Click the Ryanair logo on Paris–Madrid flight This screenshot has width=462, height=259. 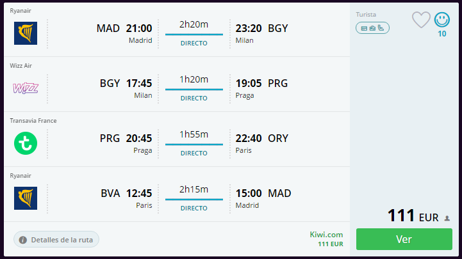26,198
